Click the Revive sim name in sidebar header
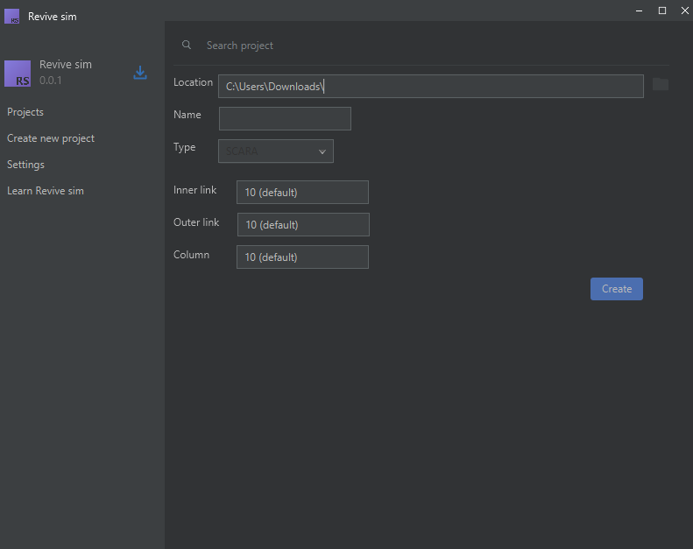This screenshot has width=693, height=549. click(x=66, y=65)
